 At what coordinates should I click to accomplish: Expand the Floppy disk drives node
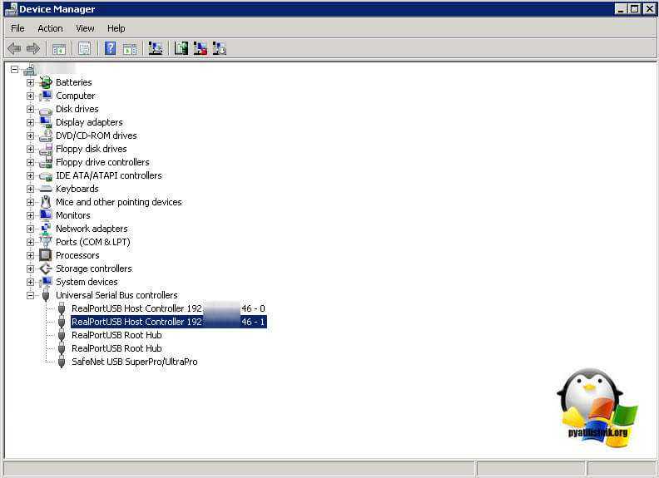[x=30, y=149]
